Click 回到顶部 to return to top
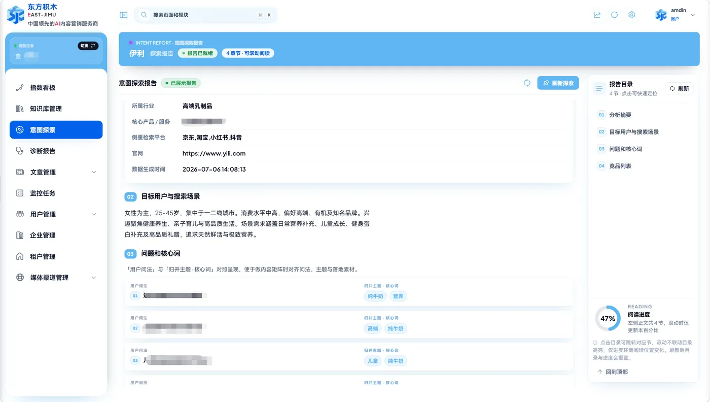The height and width of the screenshot is (402, 710). 613,372
